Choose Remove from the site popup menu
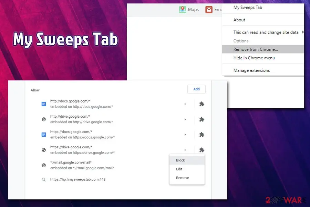Viewport: 310px width, 207px height. [187, 178]
